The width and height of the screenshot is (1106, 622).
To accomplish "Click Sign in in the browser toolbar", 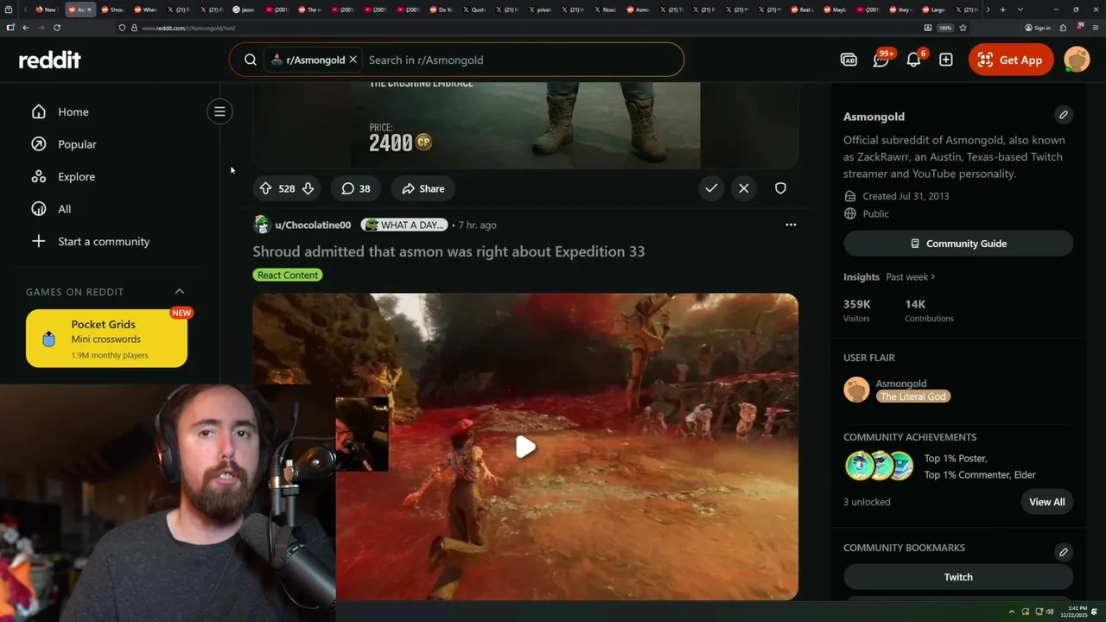I will [x=1038, y=28].
